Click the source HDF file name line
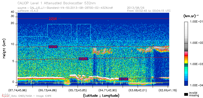This screenshot has height=98, width=203. tap(65, 8)
